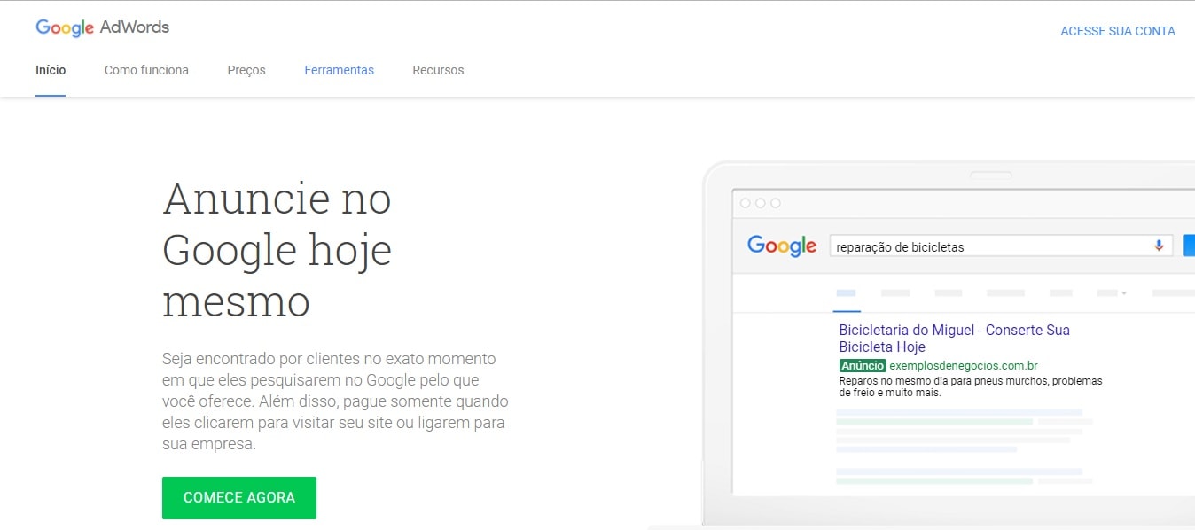Viewport: 1195px width, 530px height.
Task: Click the Google AdWords logo
Action: 102,27
